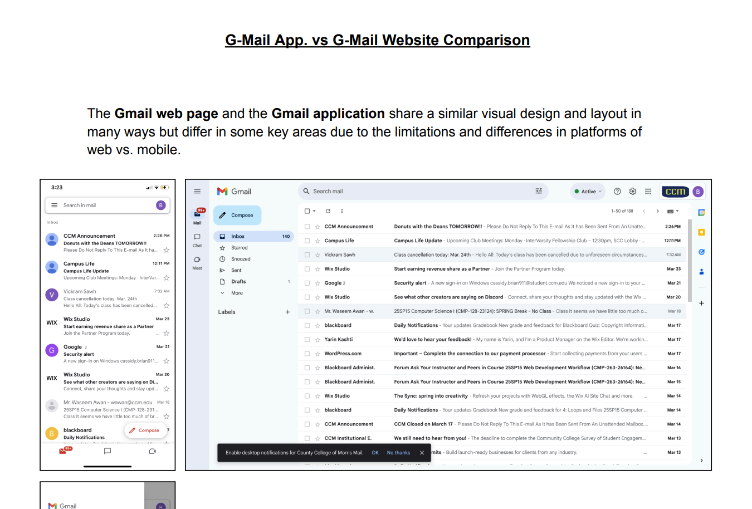This screenshot has height=509, width=752.
Task: Star the WordPress.com email
Action: (x=318, y=354)
